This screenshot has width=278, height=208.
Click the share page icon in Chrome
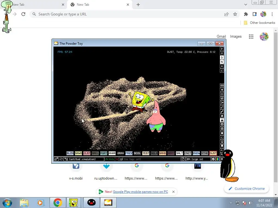pyautogui.click(x=226, y=14)
